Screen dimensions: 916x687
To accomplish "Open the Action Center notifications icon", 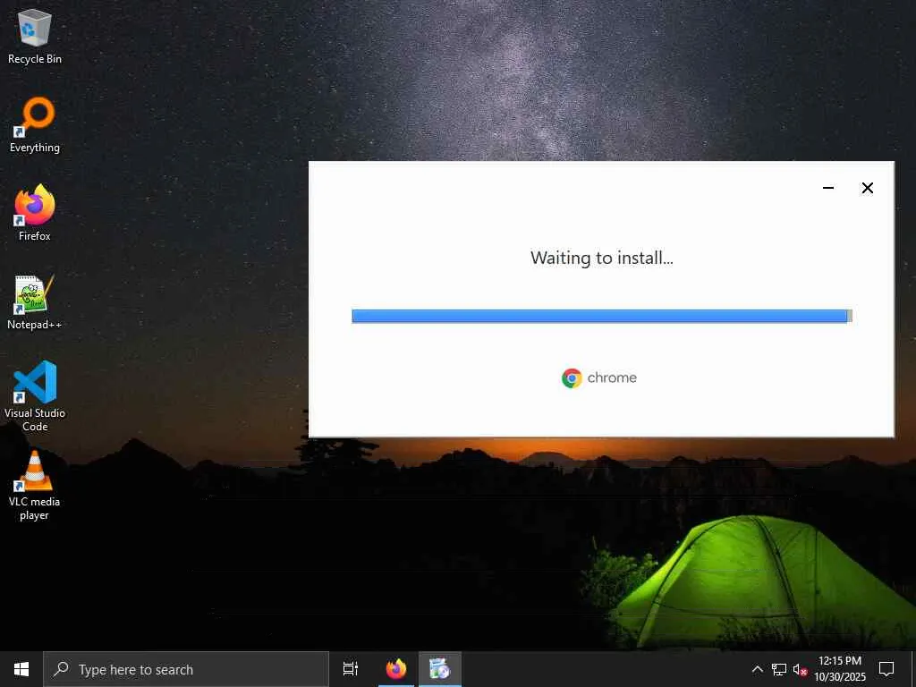I will point(886,669).
